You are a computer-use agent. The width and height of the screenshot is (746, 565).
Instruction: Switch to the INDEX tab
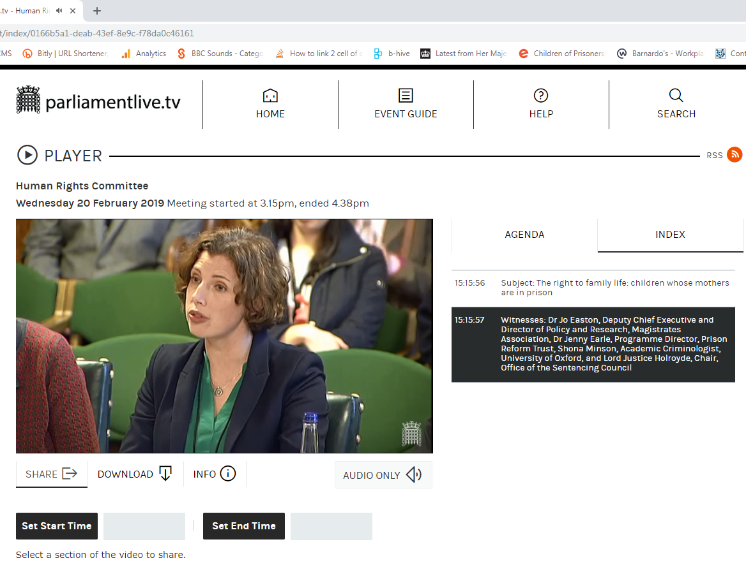[670, 235]
